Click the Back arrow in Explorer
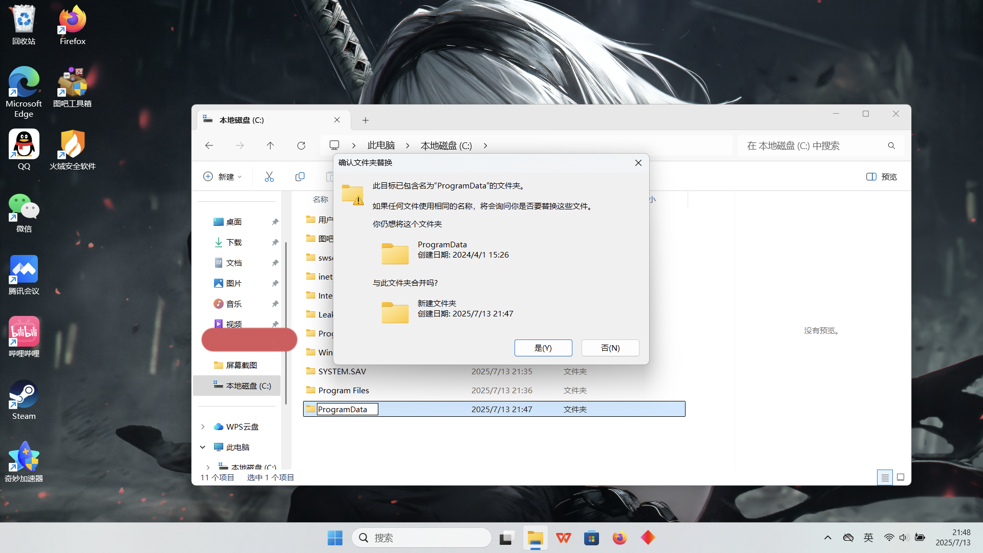This screenshot has width=983, height=553. pyautogui.click(x=209, y=146)
